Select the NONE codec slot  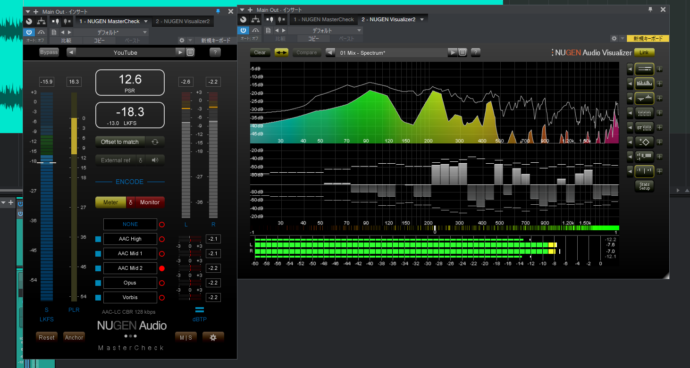click(130, 225)
